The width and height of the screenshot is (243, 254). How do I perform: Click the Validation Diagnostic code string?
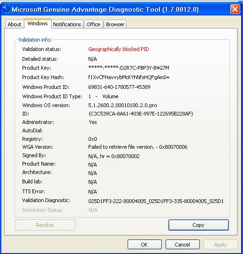[x=156, y=201]
